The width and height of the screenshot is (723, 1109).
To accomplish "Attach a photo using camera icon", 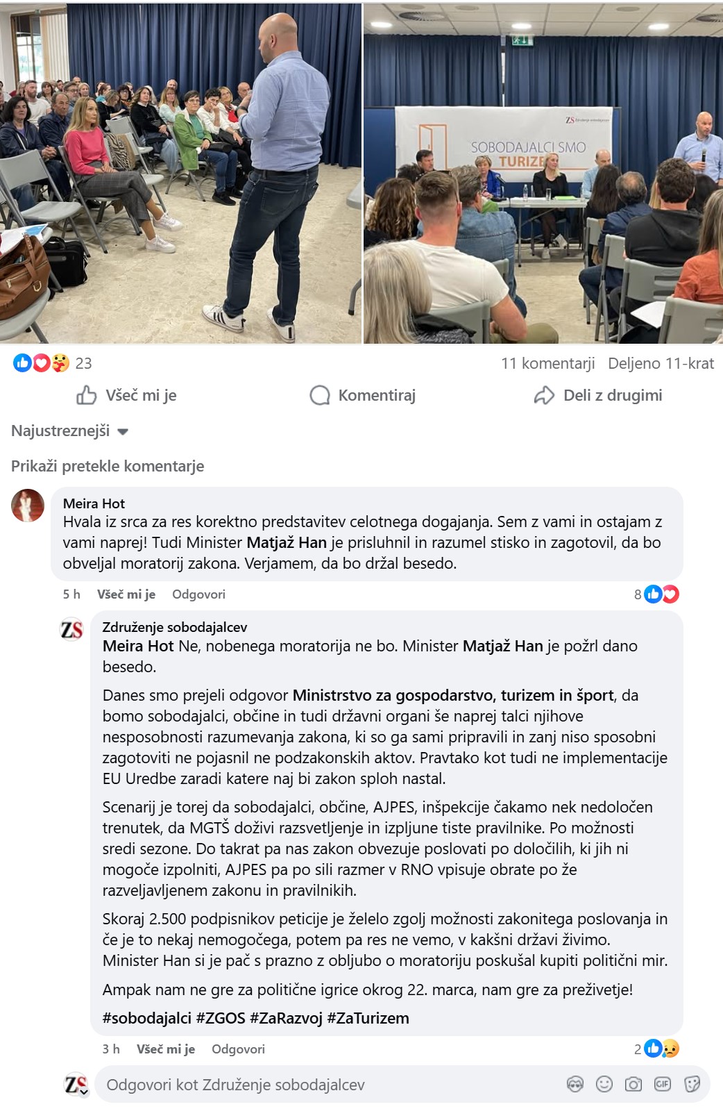I will coord(633,1084).
